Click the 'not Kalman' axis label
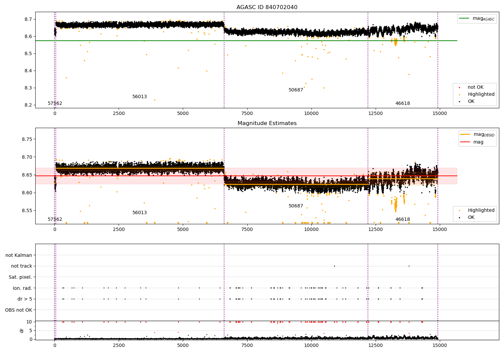 pyautogui.click(x=19, y=255)
